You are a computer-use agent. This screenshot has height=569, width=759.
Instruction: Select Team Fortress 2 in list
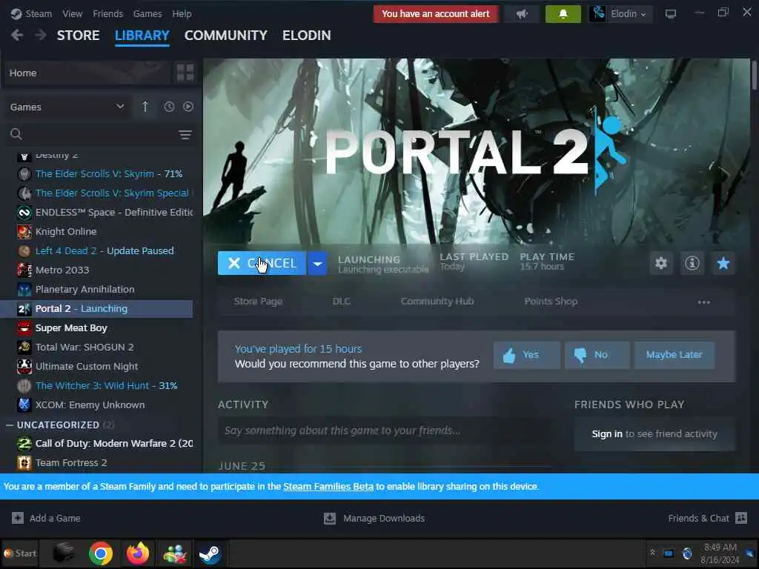(x=70, y=463)
